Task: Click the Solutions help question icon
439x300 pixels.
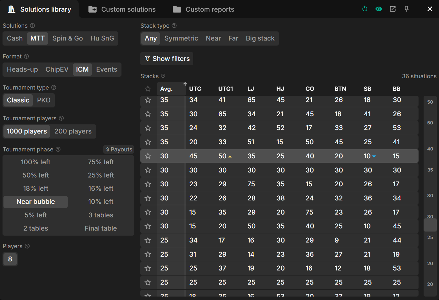Action: (x=32, y=25)
